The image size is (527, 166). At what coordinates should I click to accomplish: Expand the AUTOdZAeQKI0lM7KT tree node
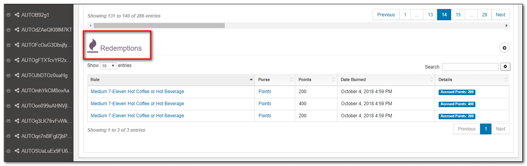tap(8, 30)
